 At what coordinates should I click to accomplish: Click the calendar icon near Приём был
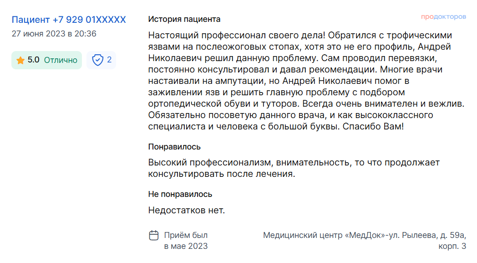click(x=154, y=235)
